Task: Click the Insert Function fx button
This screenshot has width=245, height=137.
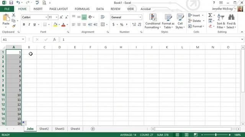Action: coord(54,40)
